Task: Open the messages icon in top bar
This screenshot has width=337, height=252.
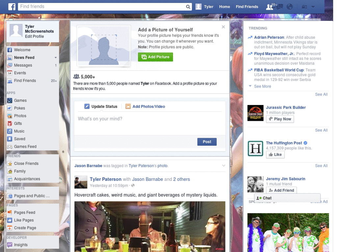Action: [x=280, y=7]
